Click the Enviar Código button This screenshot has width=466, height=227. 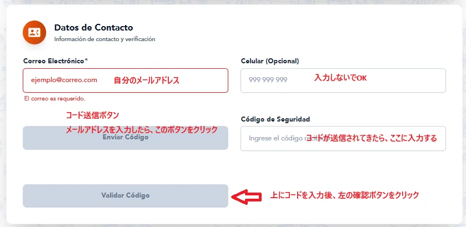[126, 138]
